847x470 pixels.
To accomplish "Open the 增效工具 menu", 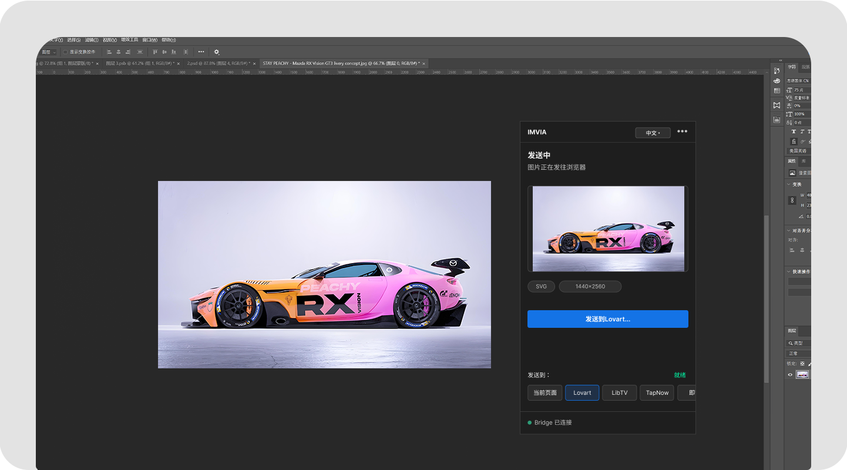I will pos(129,40).
